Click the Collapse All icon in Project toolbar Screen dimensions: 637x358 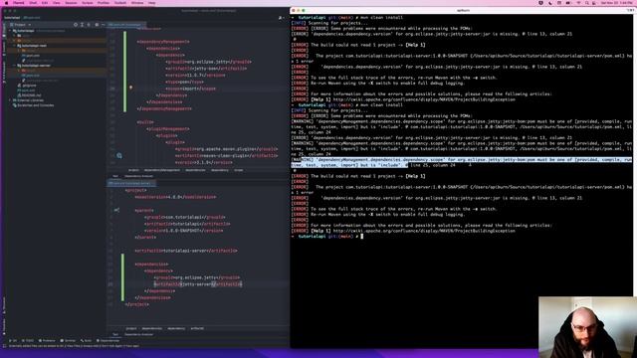(x=89, y=25)
